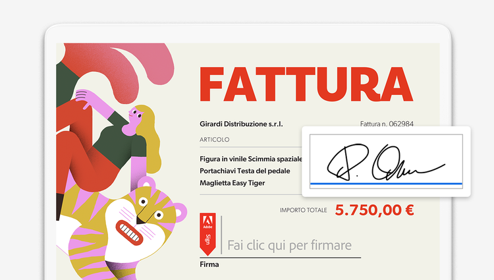Click 'Fattura n. 062984' invoice number
The width and height of the screenshot is (494, 280).
coord(387,124)
